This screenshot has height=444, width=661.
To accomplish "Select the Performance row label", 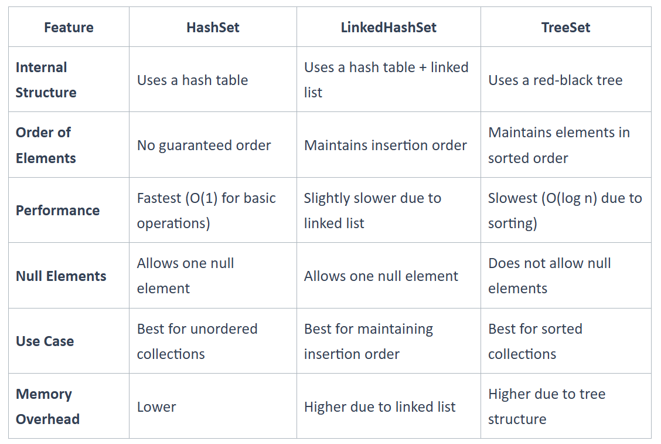I will point(57,211).
